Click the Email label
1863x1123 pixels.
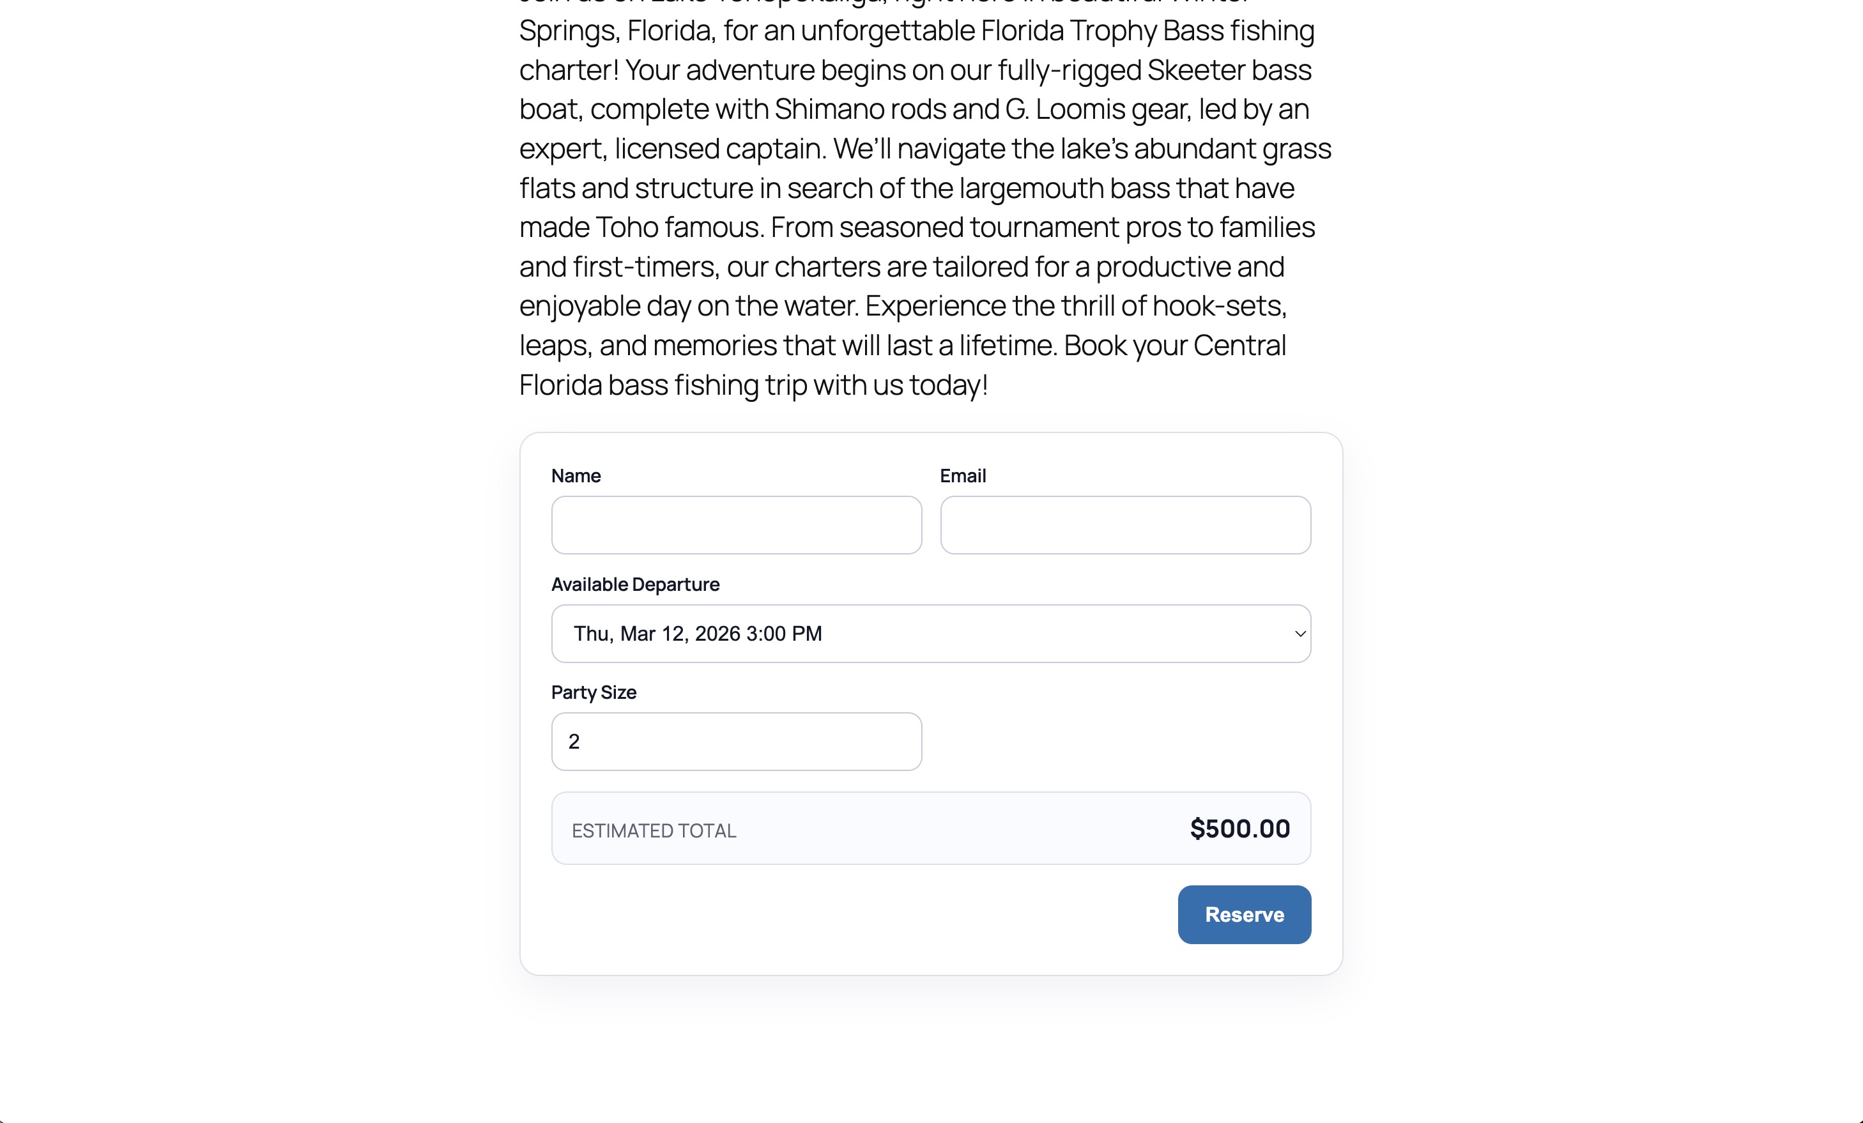(963, 475)
